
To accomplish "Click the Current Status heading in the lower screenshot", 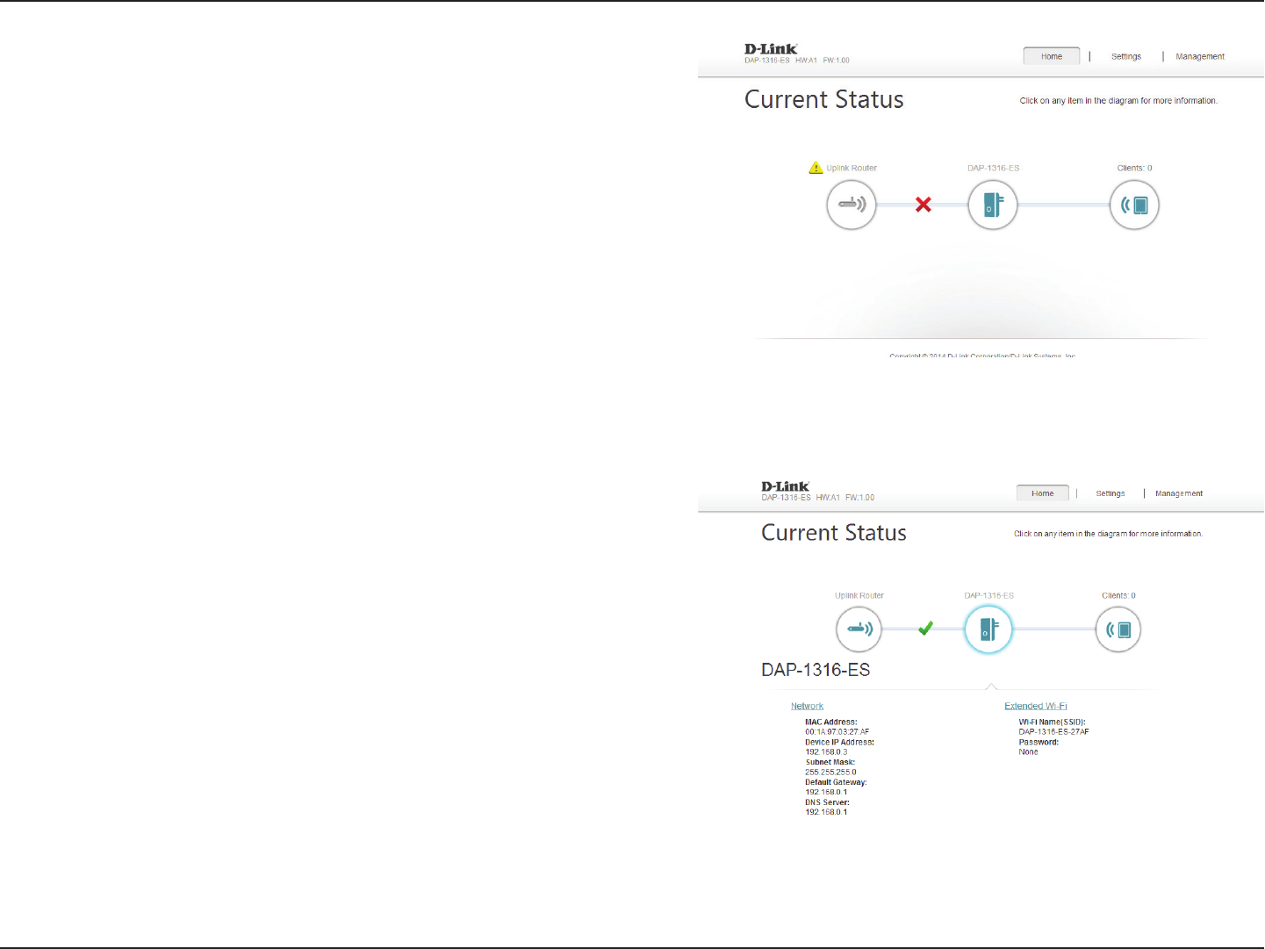I will point(834,533).
